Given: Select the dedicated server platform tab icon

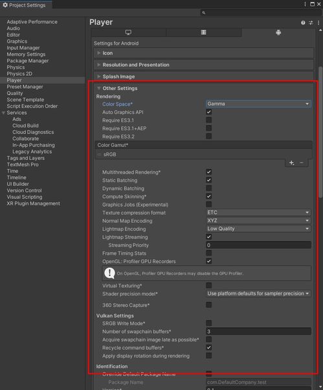Looking at the screenshot, I should [x=203, y=32].
